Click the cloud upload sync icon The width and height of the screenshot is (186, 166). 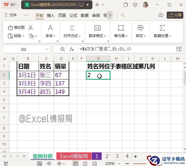(x=161, y=15)
